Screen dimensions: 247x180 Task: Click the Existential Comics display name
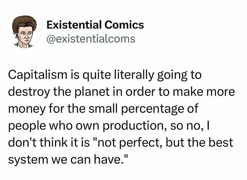tap(95, 25)
